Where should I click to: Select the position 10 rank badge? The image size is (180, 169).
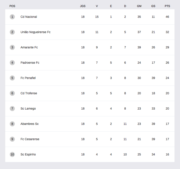[x=12, y=154]
